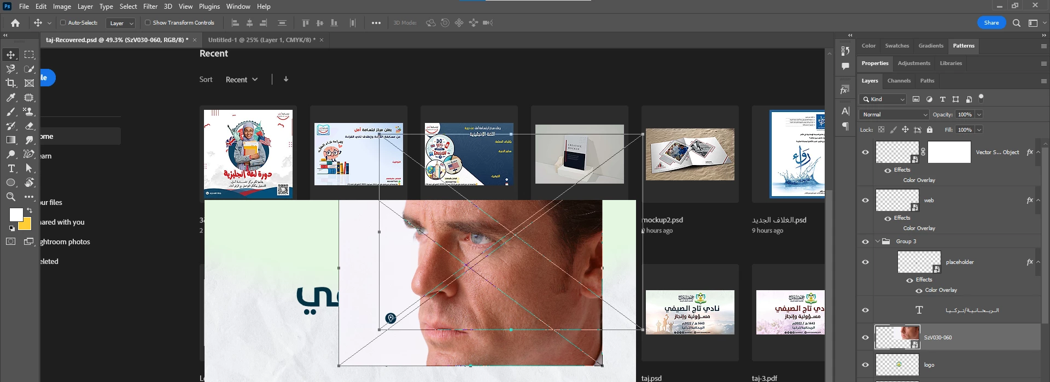The width and height of the screenshot is (1050, 382).
Task: Collapse effects on placeholder layer
Action: (1038, 262)
